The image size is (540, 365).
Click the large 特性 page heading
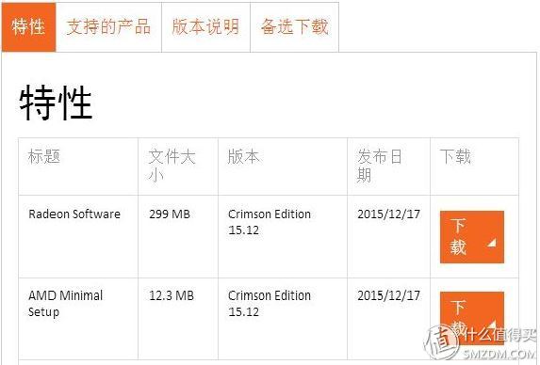[x=56, y=103]
